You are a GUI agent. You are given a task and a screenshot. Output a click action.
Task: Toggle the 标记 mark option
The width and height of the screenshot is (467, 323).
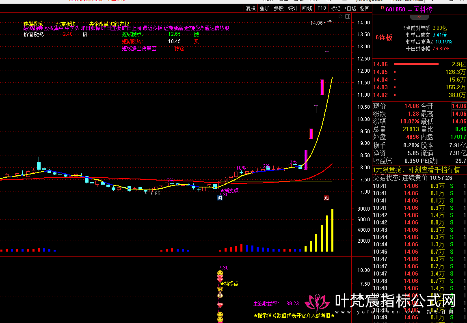(335, 8)
